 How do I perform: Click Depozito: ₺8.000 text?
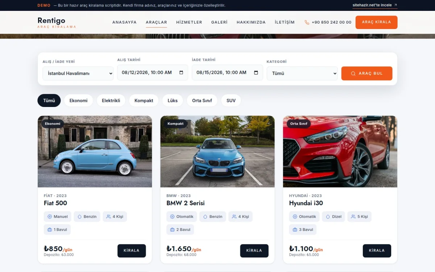[182, 255]
